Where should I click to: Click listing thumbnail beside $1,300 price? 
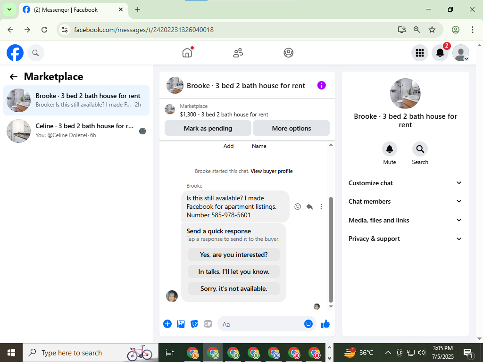170,109
